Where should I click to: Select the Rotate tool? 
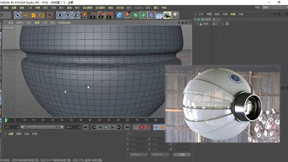pos(41,15)
